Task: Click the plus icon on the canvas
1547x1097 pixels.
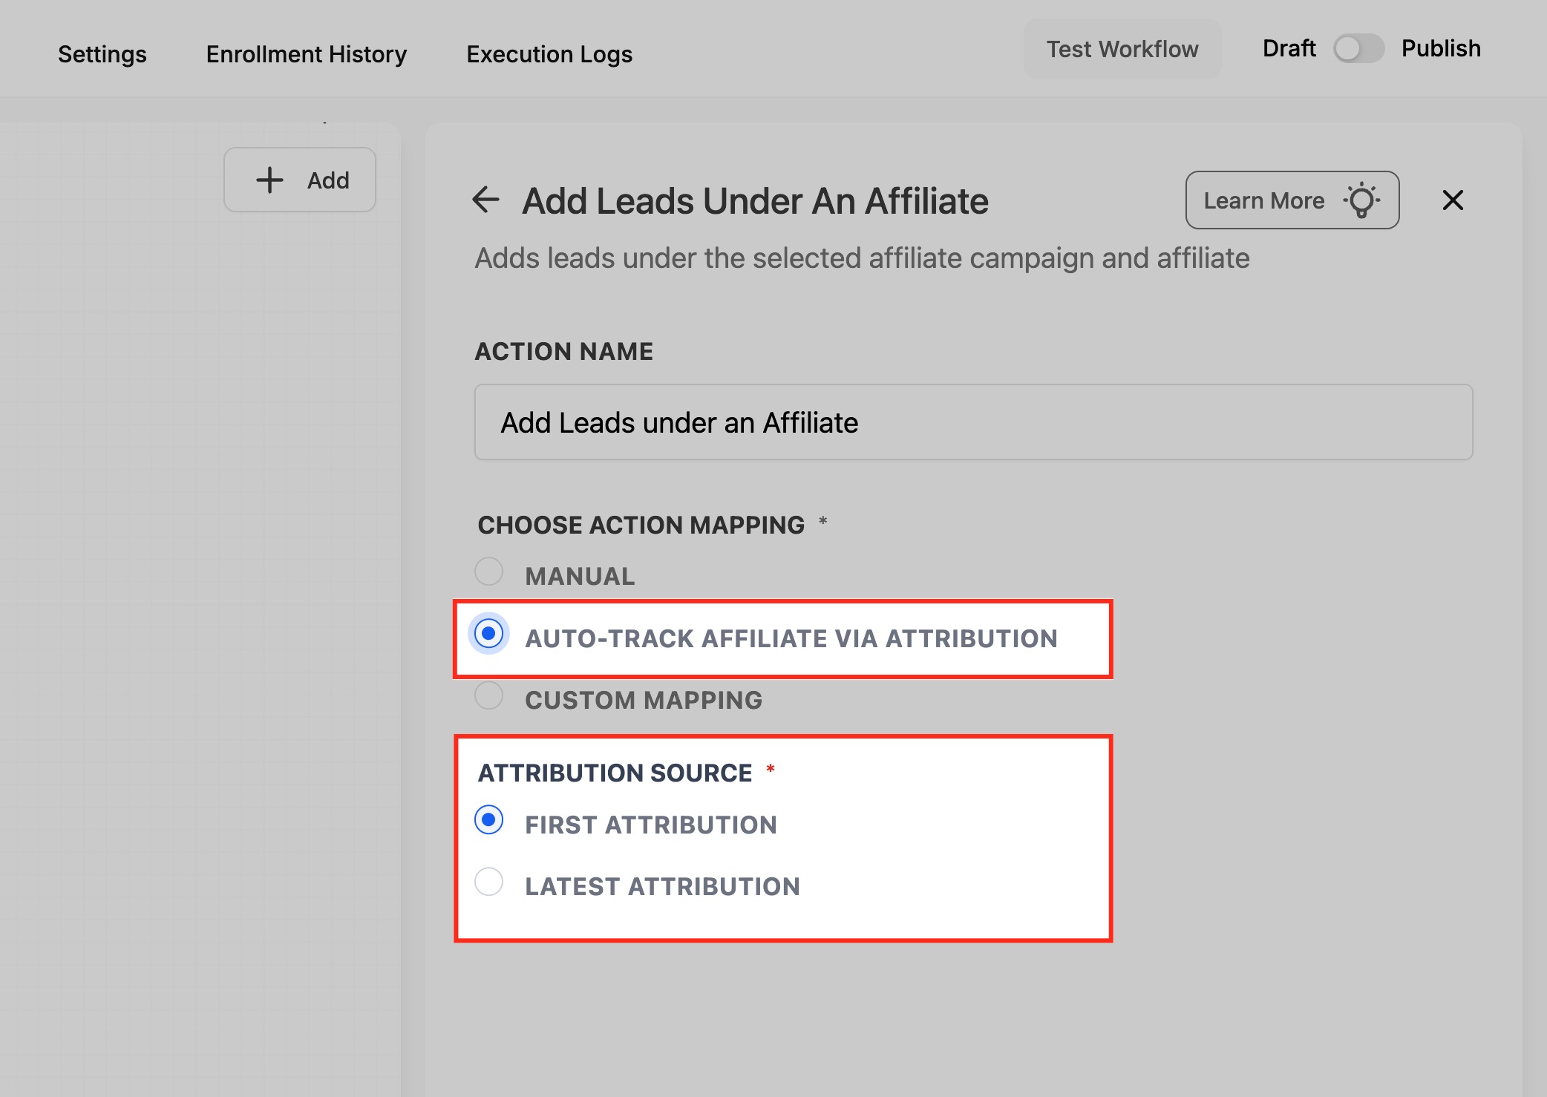Action: 270,180
